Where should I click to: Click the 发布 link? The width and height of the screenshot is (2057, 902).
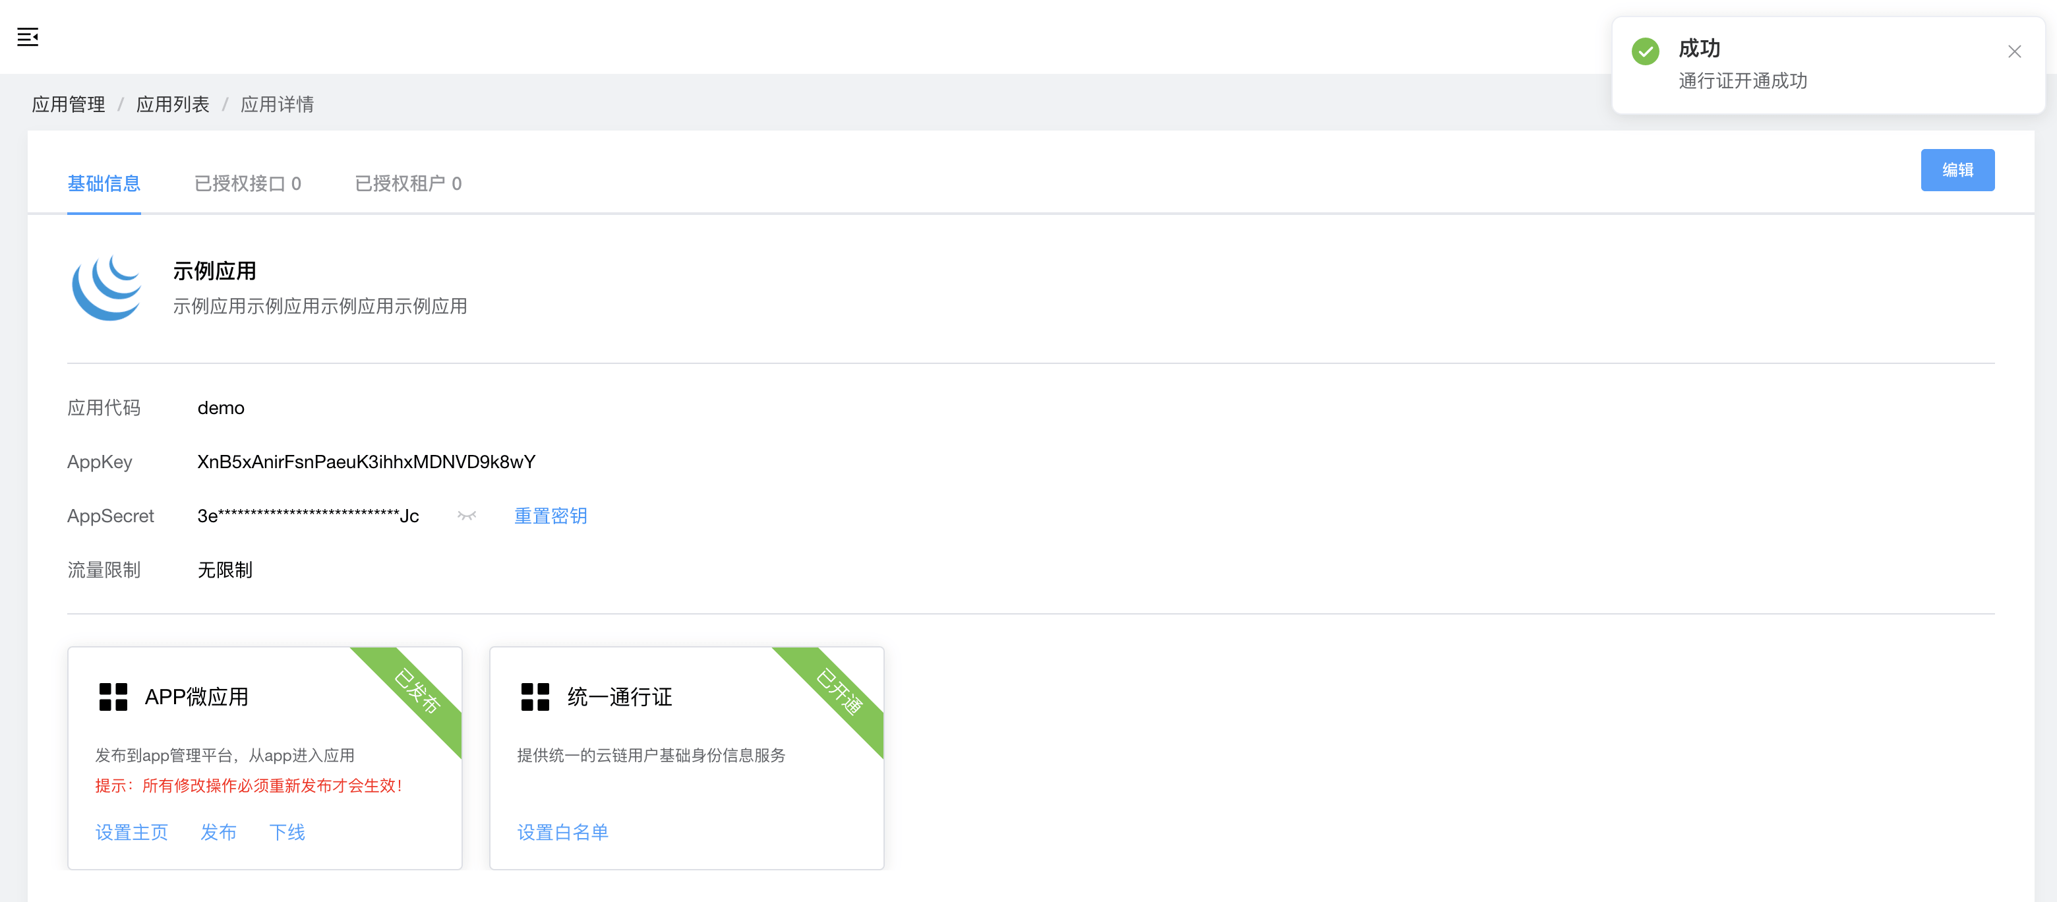(218, 833)
